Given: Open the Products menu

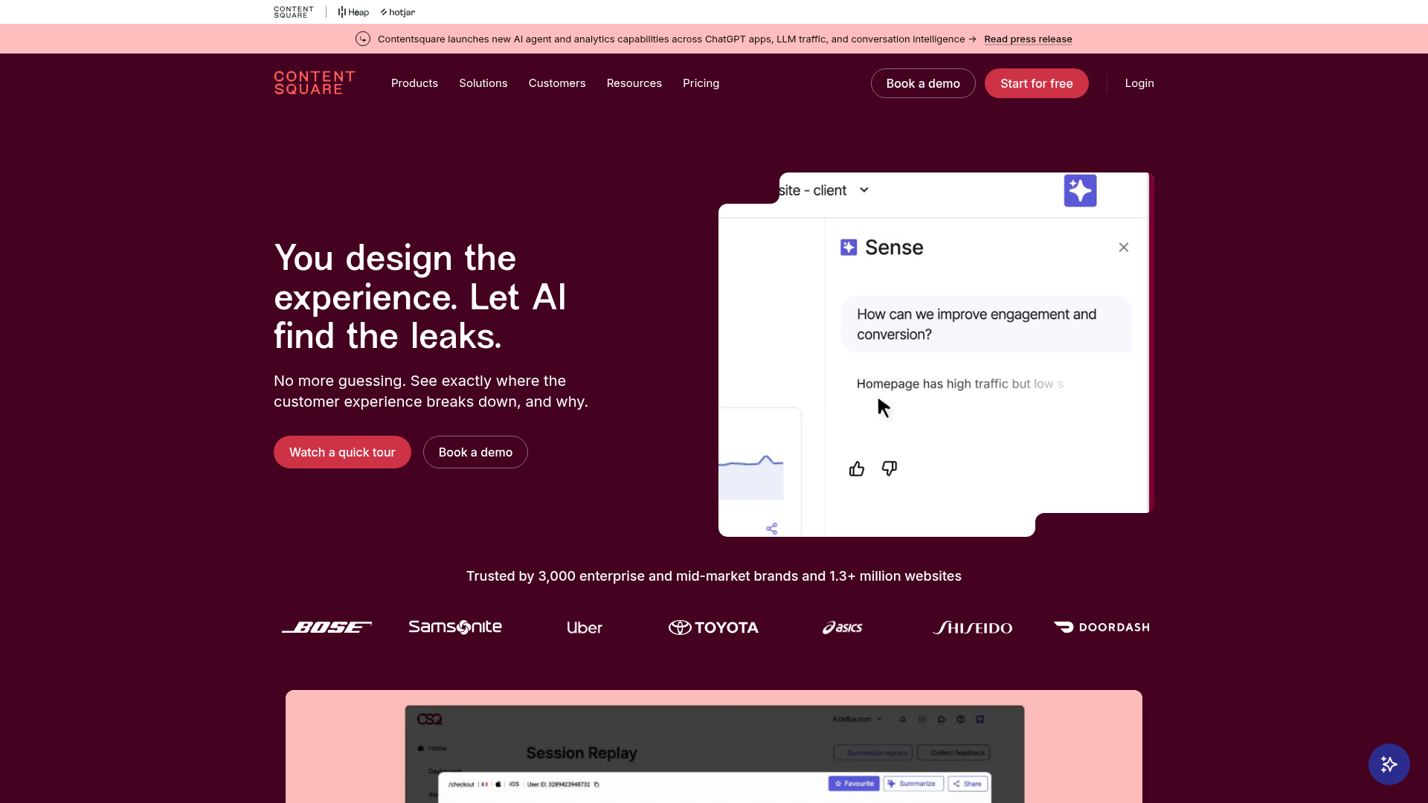Looking at the screenshot, I should pos(414,83).
